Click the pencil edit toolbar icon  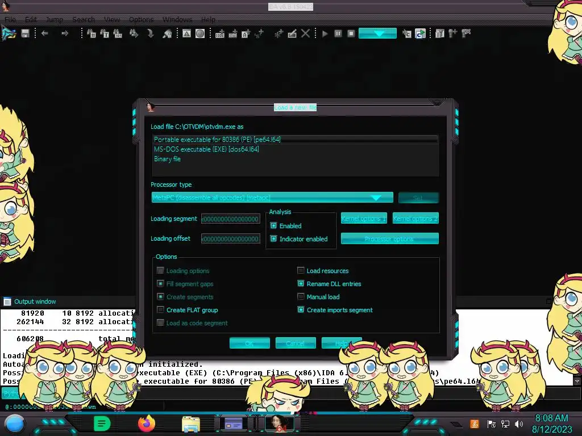292,33
